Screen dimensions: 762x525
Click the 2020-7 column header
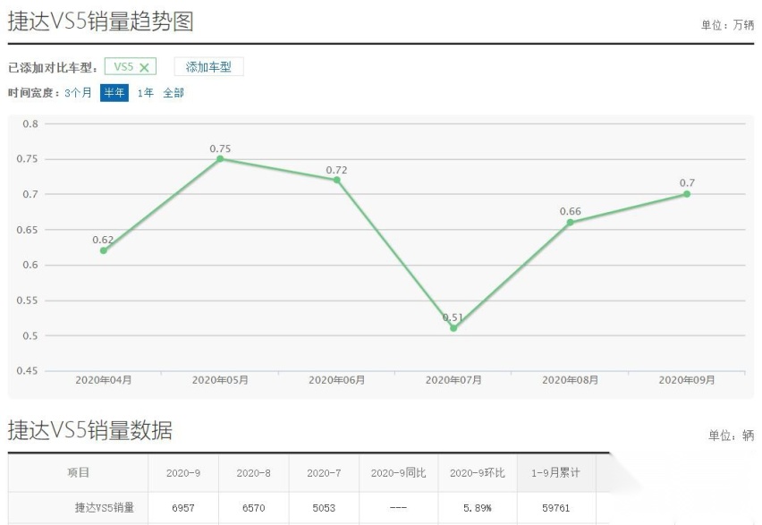tap(324, 473)
